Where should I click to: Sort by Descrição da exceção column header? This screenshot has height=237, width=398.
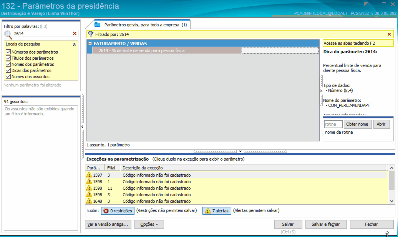pos(253,168)
